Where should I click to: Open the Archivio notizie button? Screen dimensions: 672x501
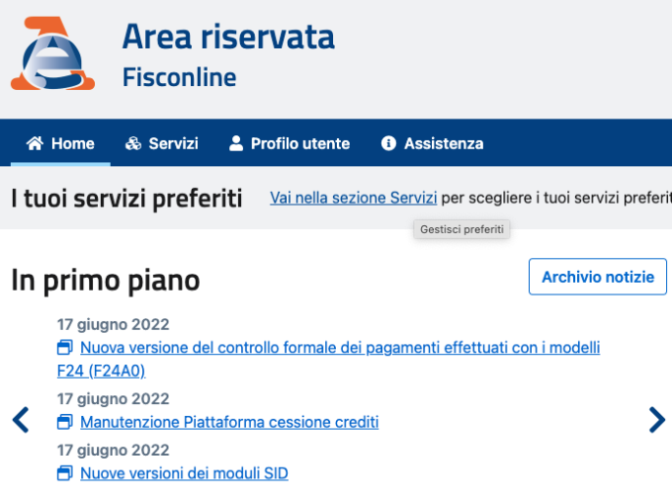[598, 277]
